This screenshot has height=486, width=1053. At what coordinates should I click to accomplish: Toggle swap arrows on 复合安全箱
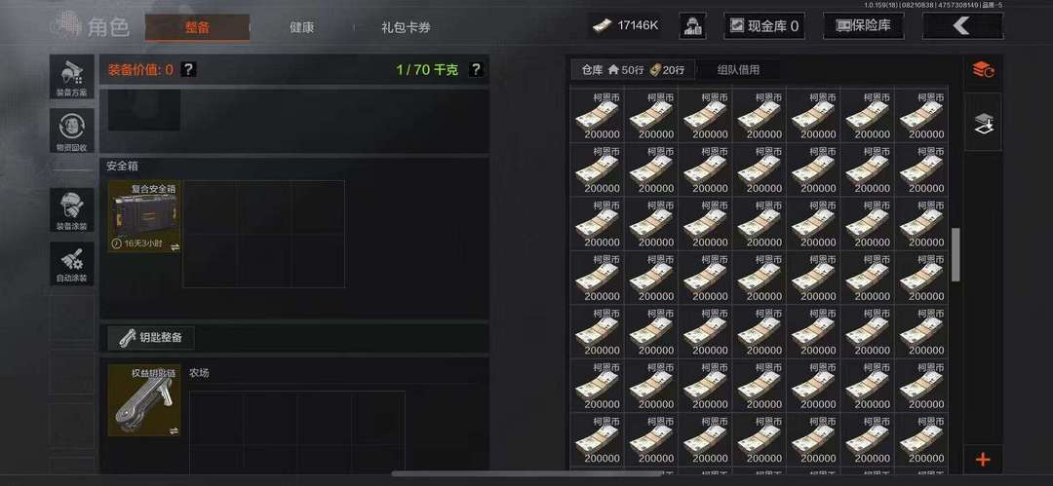tap(175, 247)
